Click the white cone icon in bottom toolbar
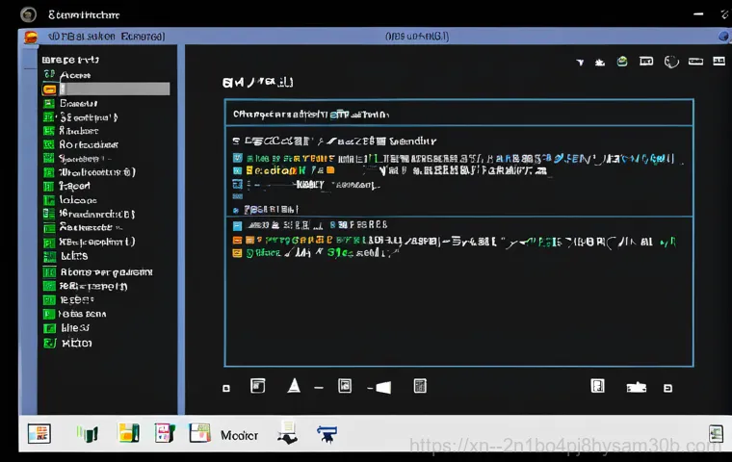732x462 pixels. coord(294,386)
